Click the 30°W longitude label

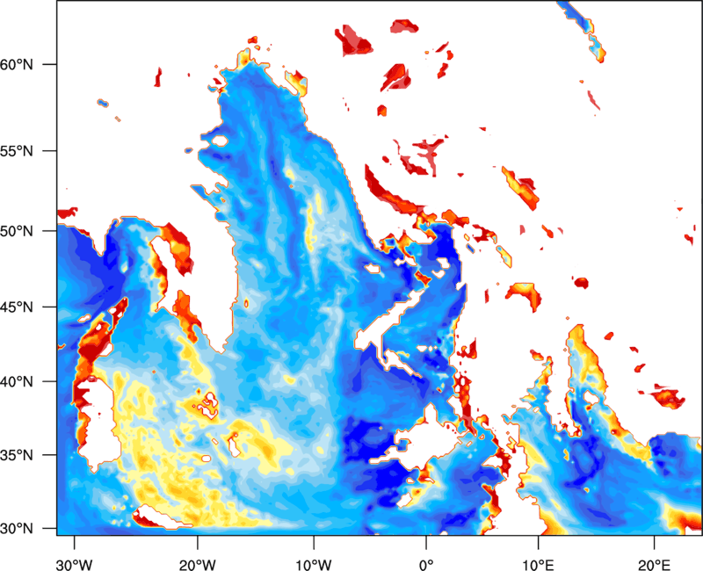(x=75, y=565)
